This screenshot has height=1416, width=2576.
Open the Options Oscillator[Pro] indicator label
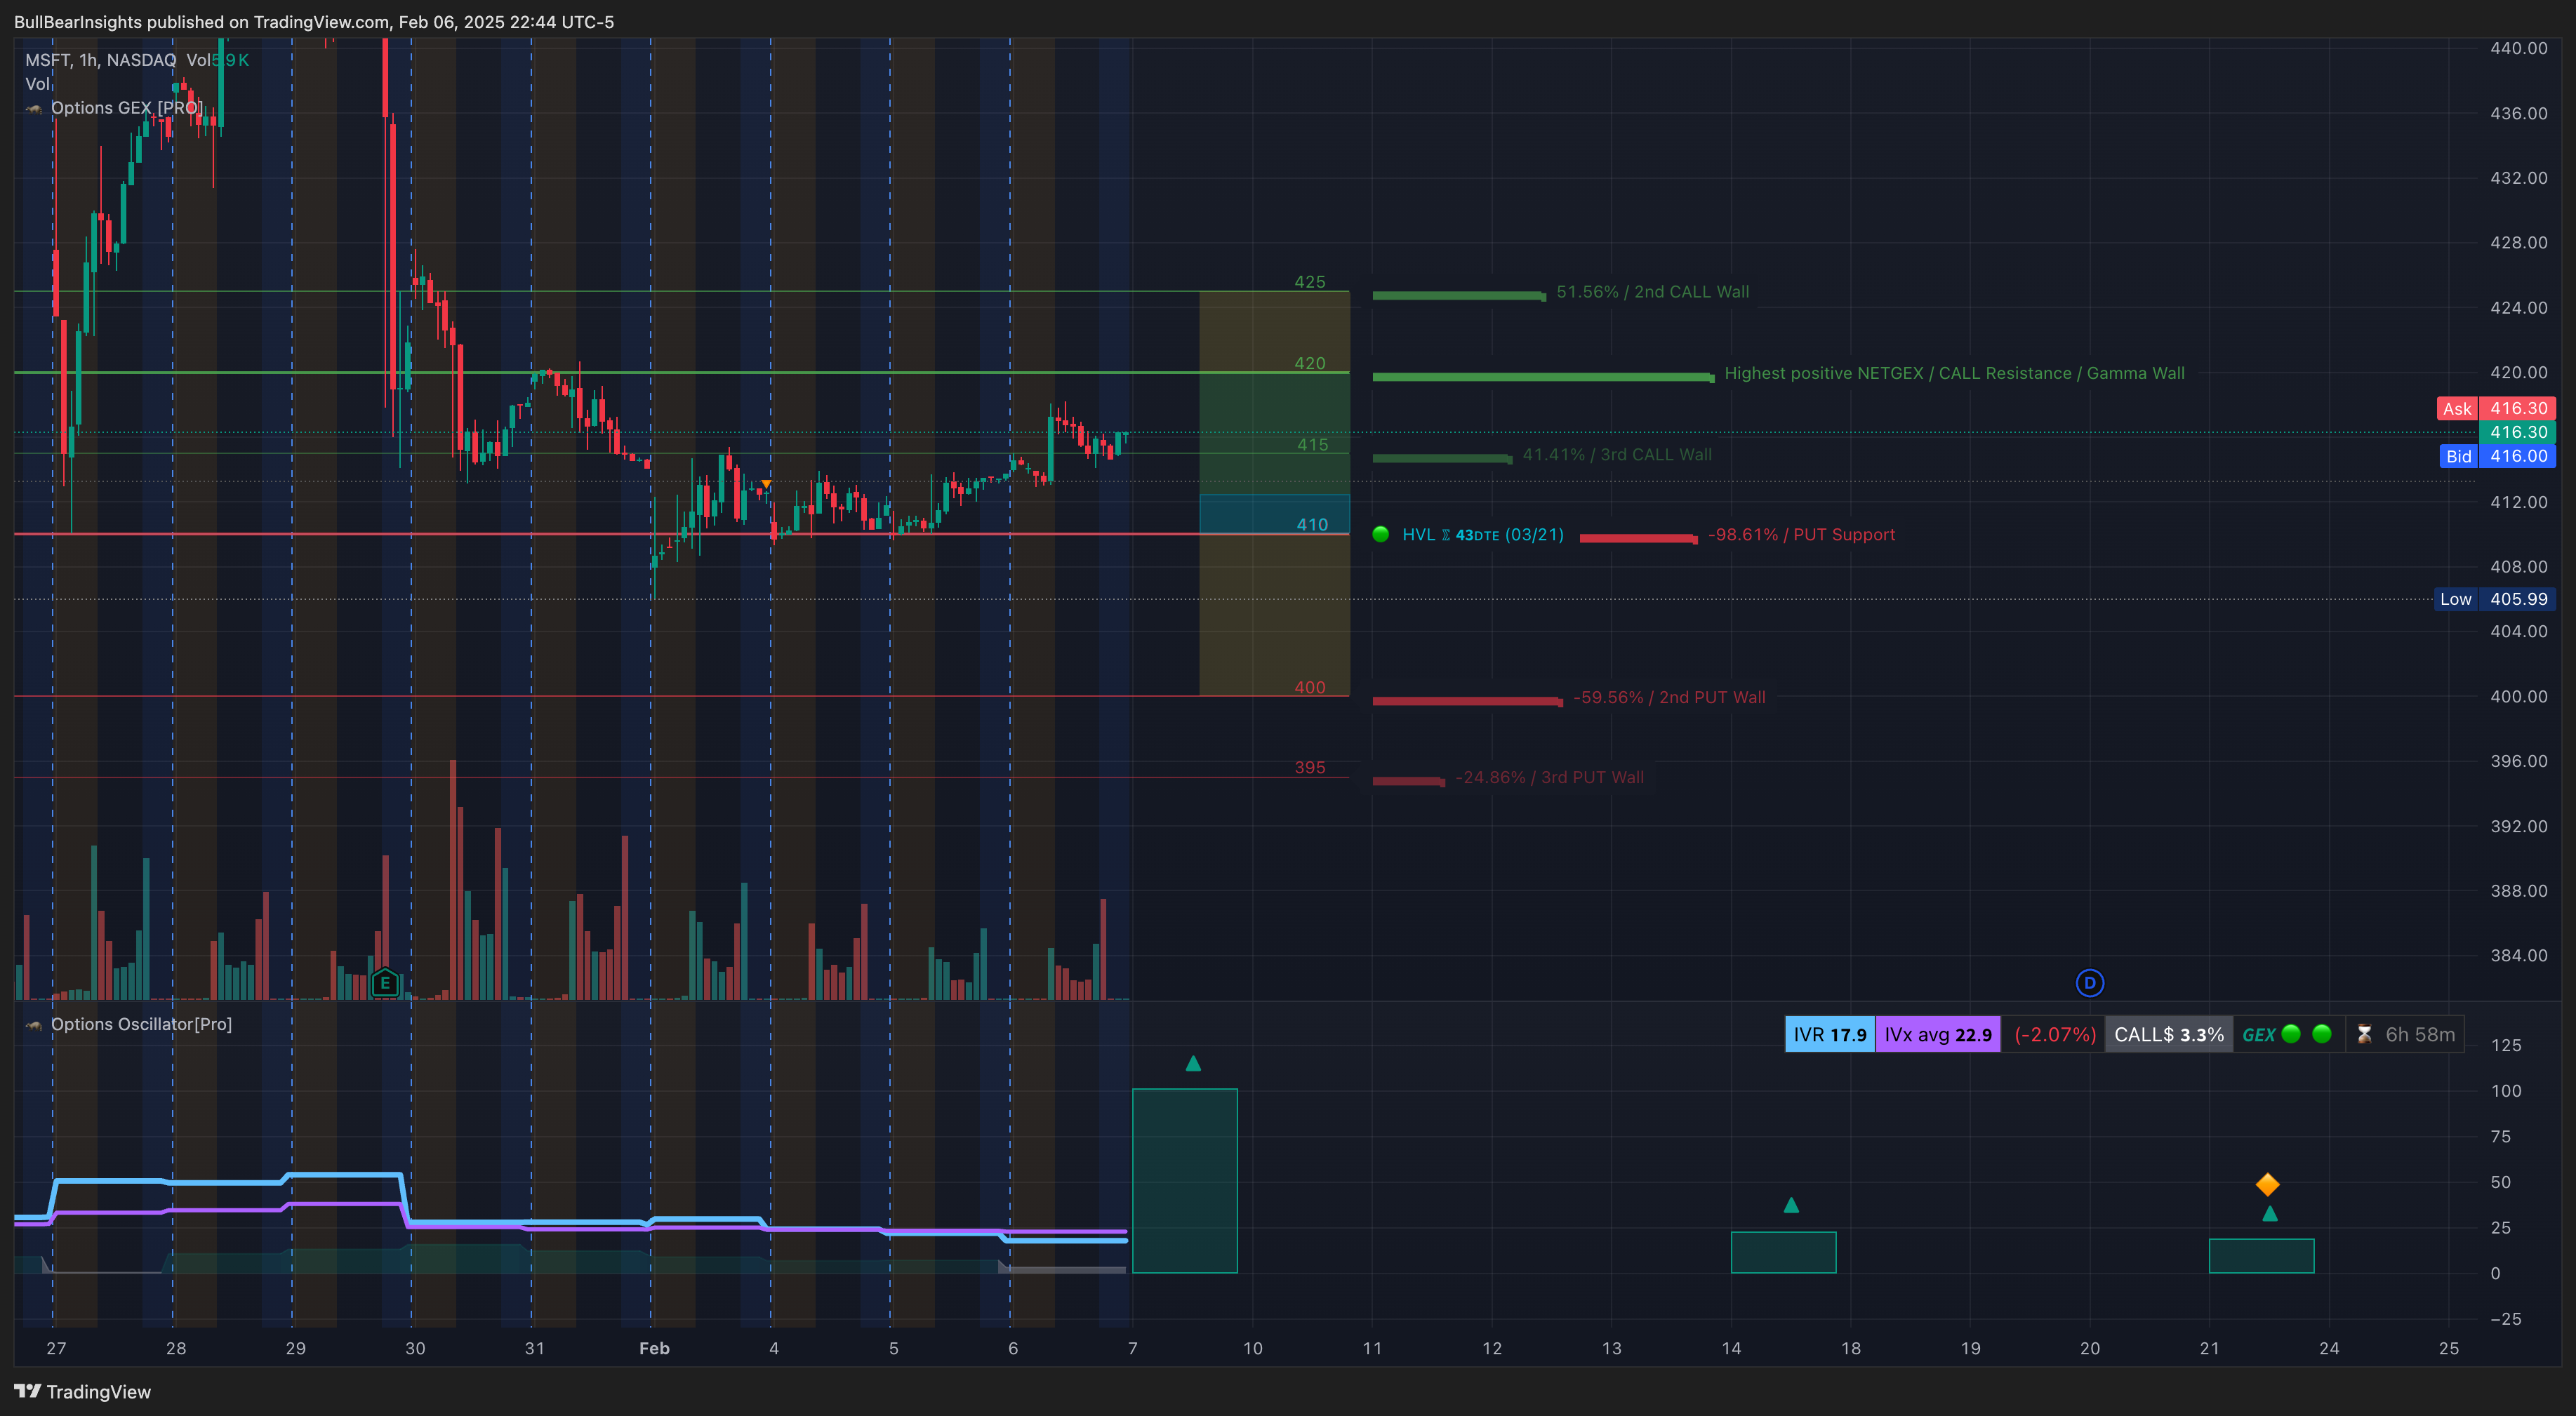click(x=141, y=1024)
